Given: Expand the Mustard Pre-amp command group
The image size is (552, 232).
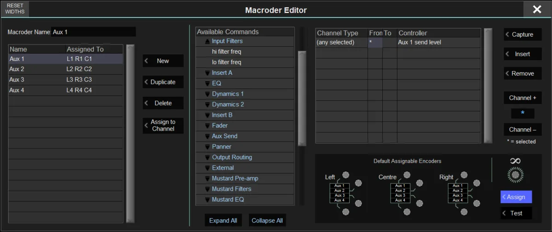Looking at the screenshot, I should (207, 178).
